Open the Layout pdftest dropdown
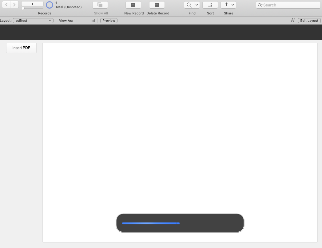The width and height of the screenshot is (322, 248). [33, 21]
